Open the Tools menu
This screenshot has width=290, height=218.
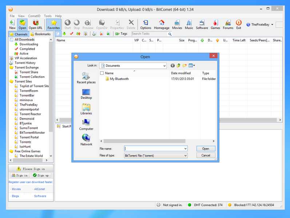click(48, 16)
